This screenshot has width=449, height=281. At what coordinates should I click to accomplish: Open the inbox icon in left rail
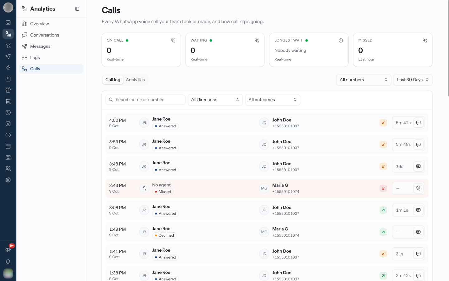click(x=8, y=22)
